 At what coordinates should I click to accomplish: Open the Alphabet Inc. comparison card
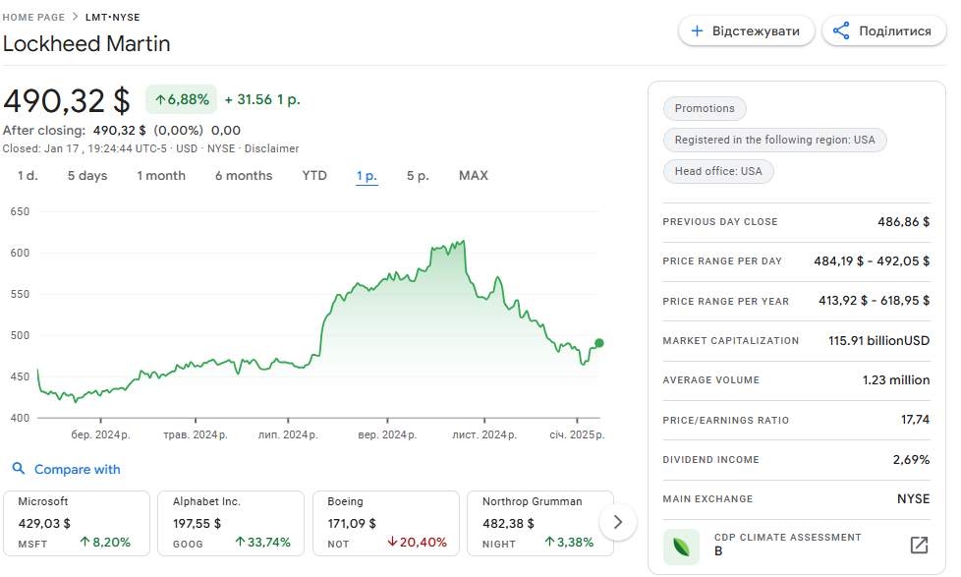(x=231, y=523)
